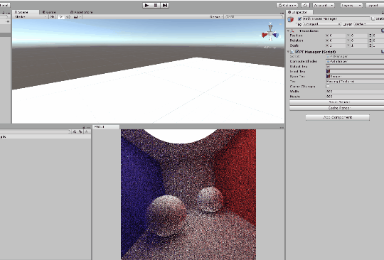Screen dimensions: 384x260
Task: Click the search by type icon in Project panel
Action: click(75, 131)
